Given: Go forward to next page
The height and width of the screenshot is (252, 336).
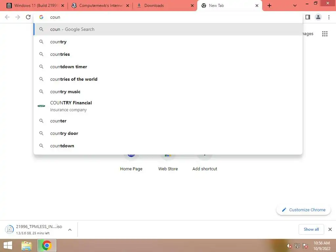Looking at the screenshot, I should pyautogui.click(x=18, y=17).
